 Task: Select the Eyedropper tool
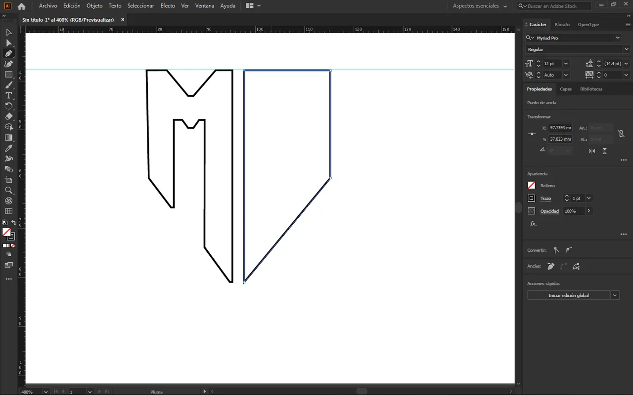coord(8,148)
